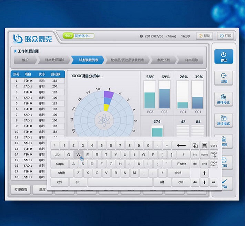Click the 打印 print button at top right
Screen dimensions: 245x226
pos(225,36)
